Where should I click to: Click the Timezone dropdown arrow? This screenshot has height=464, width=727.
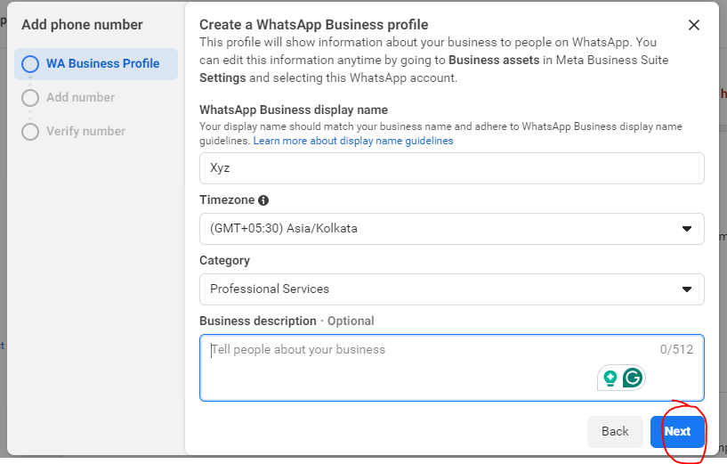click(687, 229)
